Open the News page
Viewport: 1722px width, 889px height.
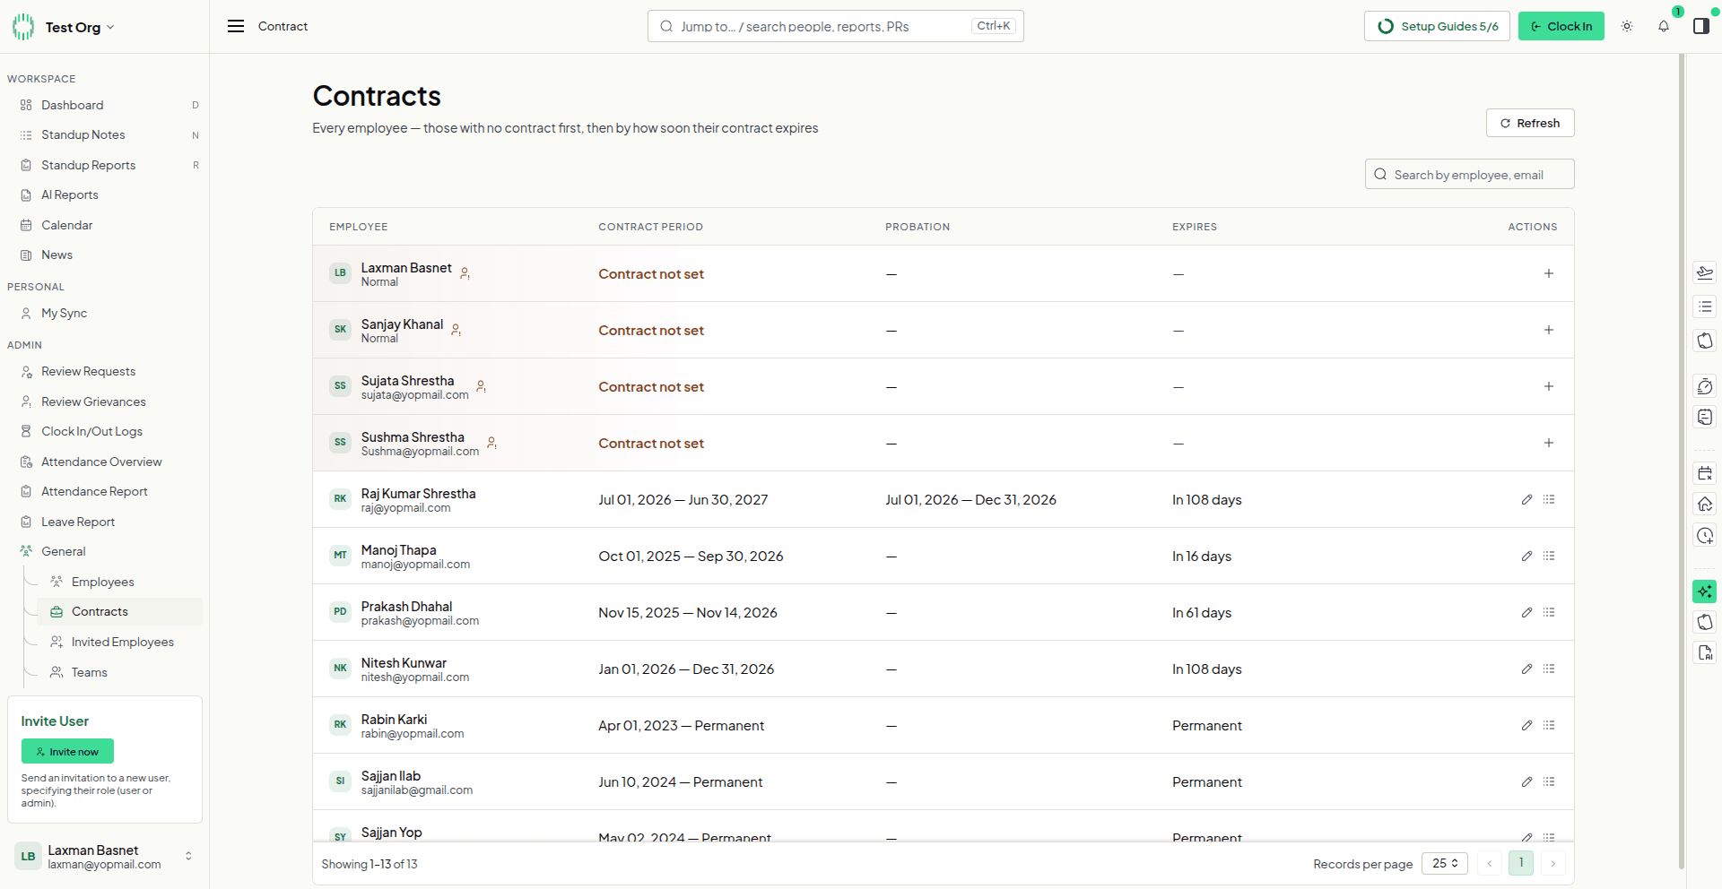tap(105, 255)
